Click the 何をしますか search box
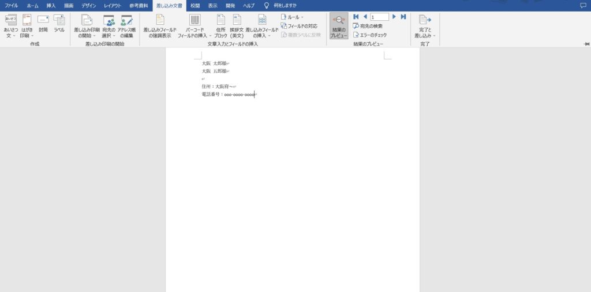 285,6
